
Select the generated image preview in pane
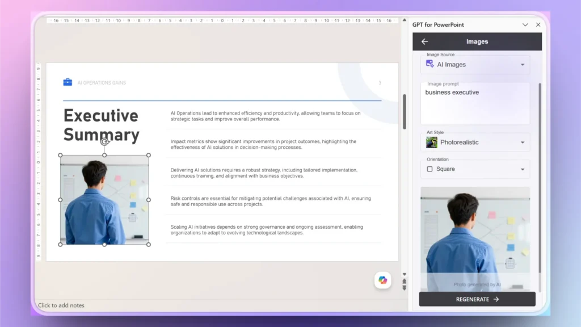coord(475,239)
